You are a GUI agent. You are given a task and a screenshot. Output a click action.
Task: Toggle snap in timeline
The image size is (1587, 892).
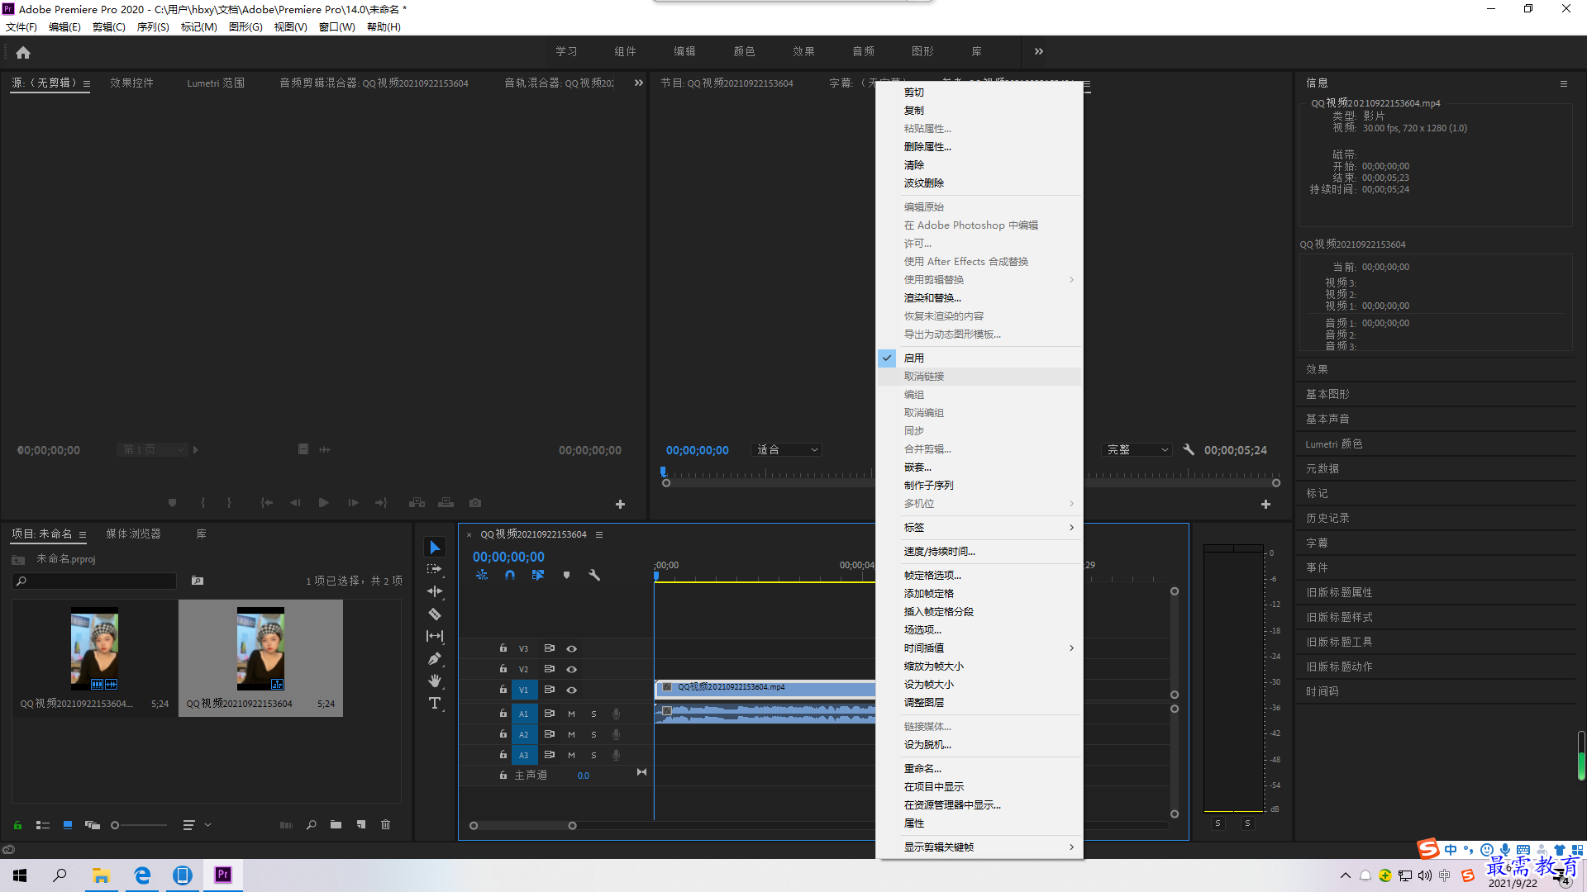coord(510,575)
